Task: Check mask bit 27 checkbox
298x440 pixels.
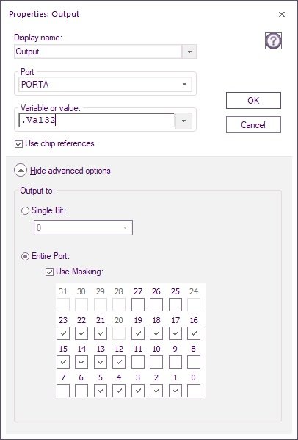Action: (x=138, y=305)
